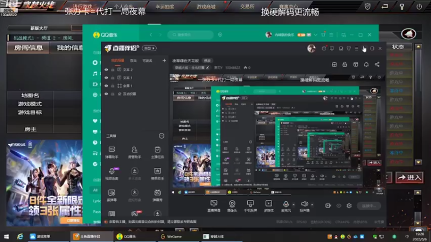The width and height of the screenshot is (431, 242).
Task: Open the 弹幕秀 tool
Action: (x=157, y=195)
